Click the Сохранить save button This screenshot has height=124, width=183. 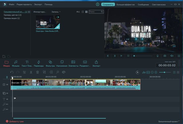coord(108,5)
